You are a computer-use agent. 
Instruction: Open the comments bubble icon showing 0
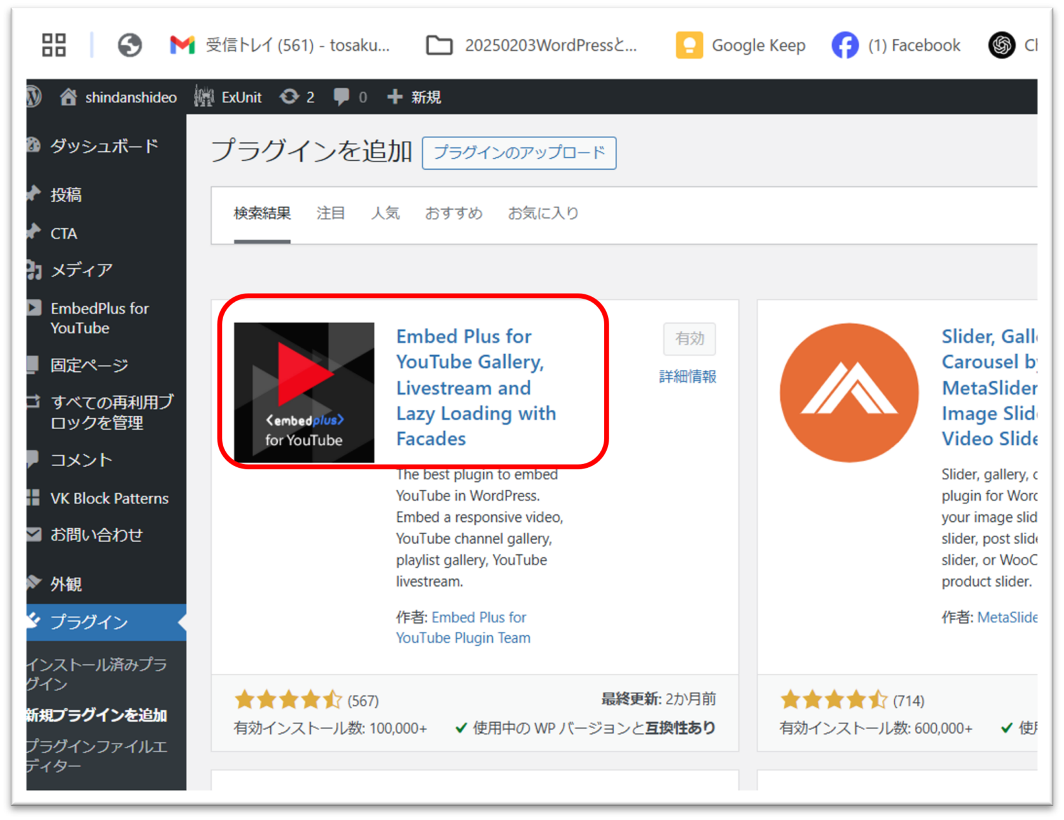[x=350, y=97]
